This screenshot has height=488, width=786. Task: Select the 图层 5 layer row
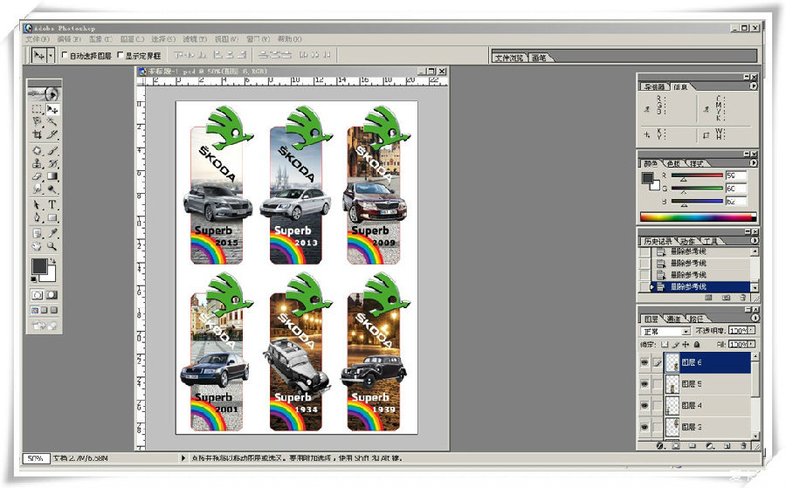point(707,384)
